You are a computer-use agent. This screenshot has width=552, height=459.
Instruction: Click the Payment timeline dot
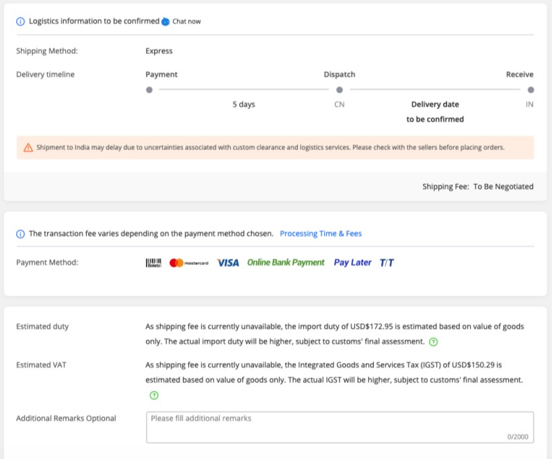[149, 90]
